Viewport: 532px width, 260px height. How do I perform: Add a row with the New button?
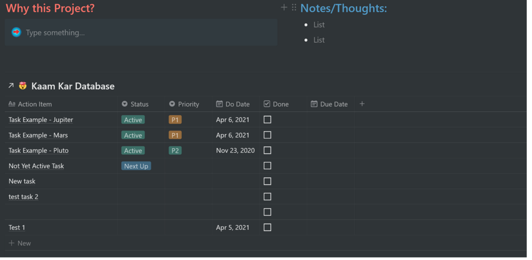click(20, 243)
